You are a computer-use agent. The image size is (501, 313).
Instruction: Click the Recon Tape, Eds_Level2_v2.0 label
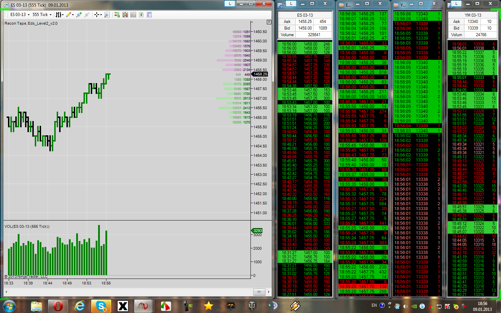tap(31, 23)
